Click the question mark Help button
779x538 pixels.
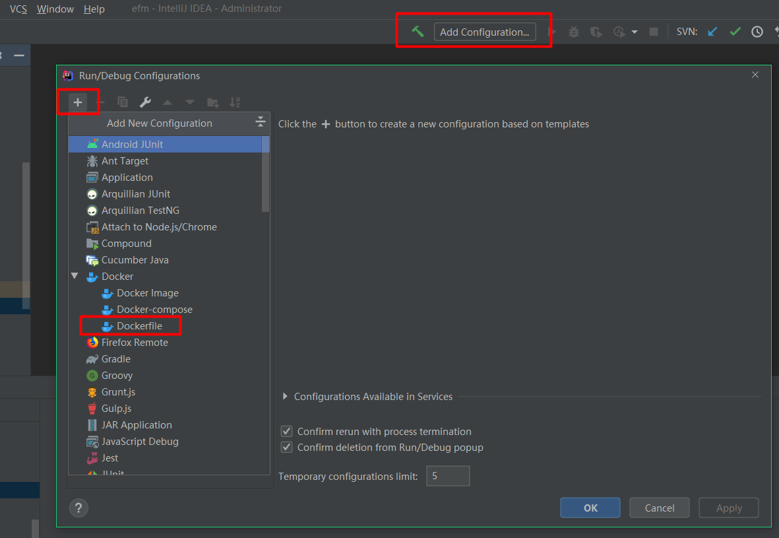tap(78, 508)
